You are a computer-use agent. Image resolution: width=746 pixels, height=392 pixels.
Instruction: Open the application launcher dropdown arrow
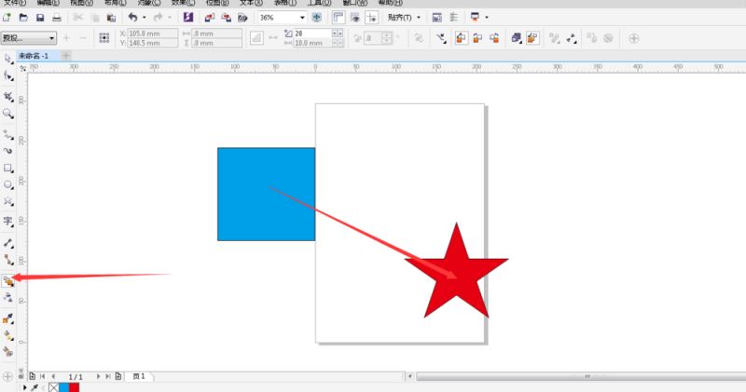point(486,18)
